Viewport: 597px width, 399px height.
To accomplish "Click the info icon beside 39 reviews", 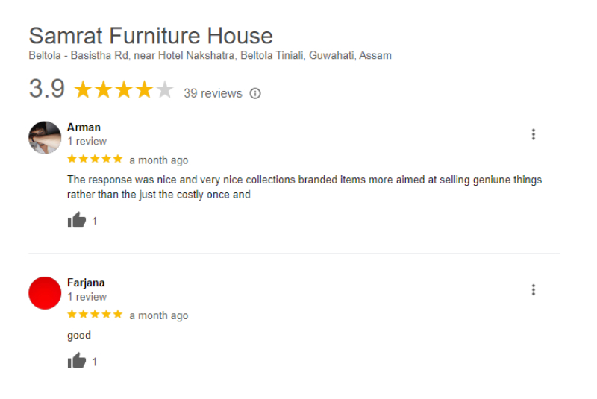I will pos(255,93).
